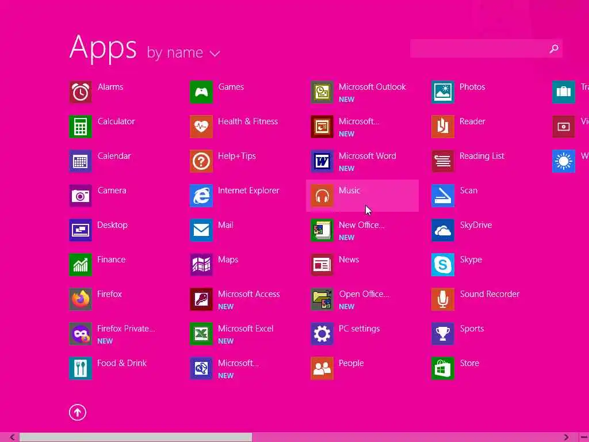Open the Microsoft Outlook icon

tap(322, 92)
